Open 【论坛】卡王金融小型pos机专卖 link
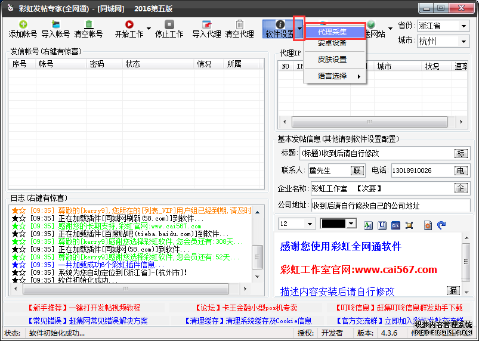This screenshot has height=341, width=479. click(246, 308)
